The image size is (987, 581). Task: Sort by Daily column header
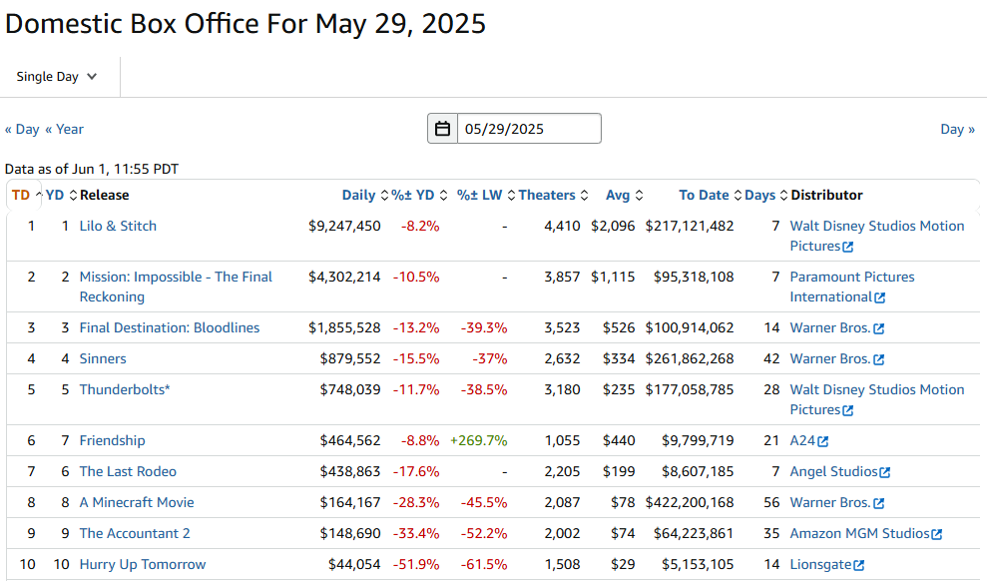pos(365,195)
